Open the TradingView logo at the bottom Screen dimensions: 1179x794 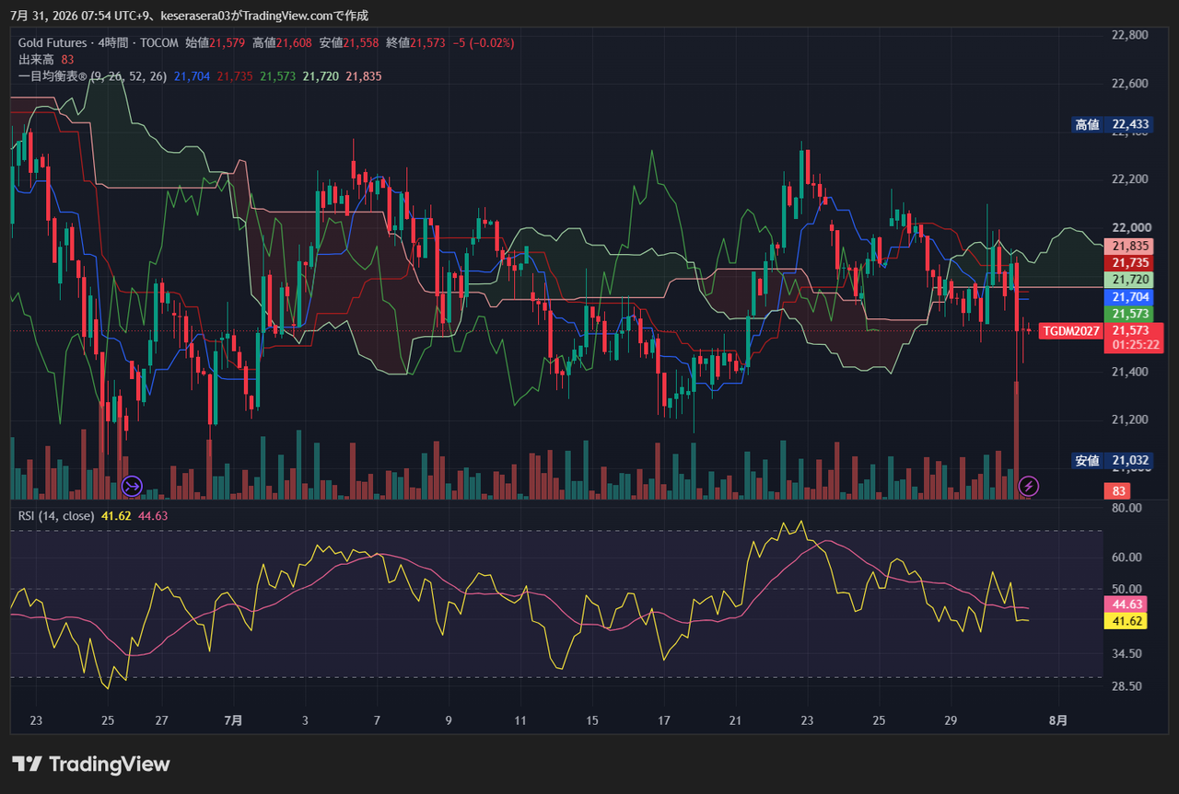[x=90, y=764]
